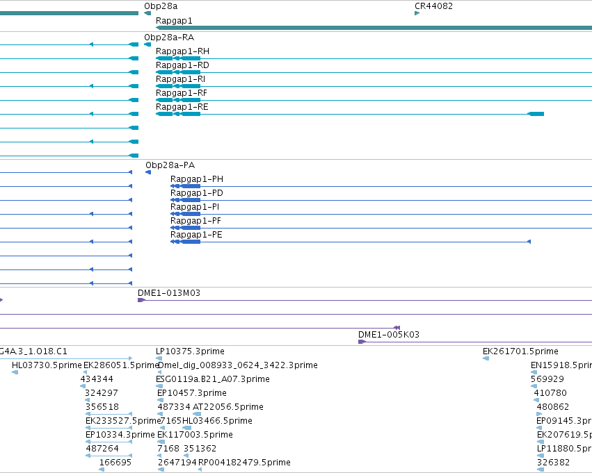Select the 351362 EST label
Image resolution: width=592 pixels, height=473 pixels.
[x=200, y=449]
